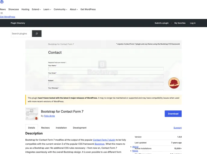Click the Version value 1.4.8
207x154 pixels.
coord(179,137)
